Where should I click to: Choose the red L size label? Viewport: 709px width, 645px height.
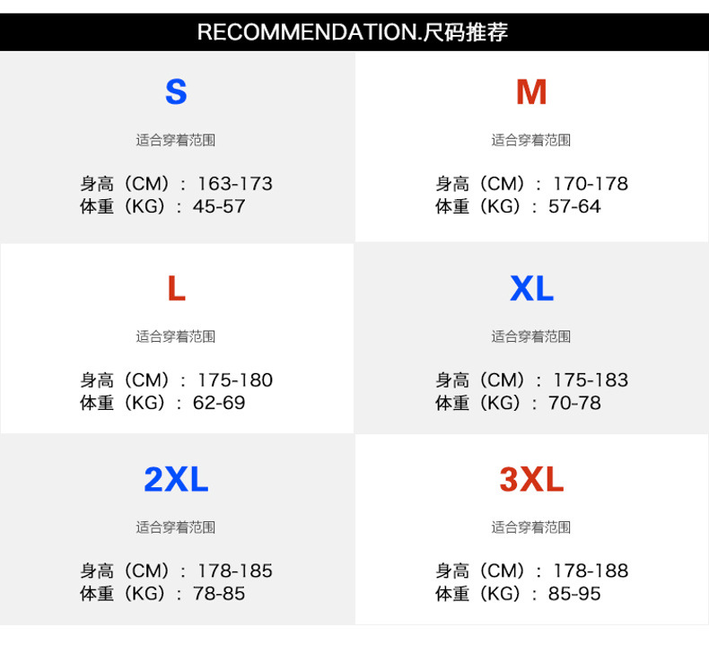pos(176,289)
